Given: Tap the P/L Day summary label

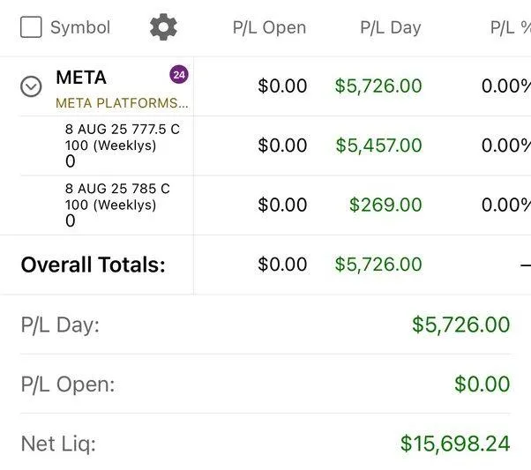Looking at the screenshot, I should pyautogui.click(x=60, y=325).
